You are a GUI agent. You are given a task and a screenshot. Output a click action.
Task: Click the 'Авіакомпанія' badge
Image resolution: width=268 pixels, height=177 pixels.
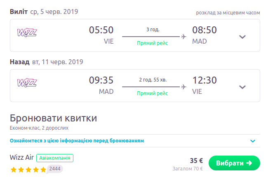point(55,158)
